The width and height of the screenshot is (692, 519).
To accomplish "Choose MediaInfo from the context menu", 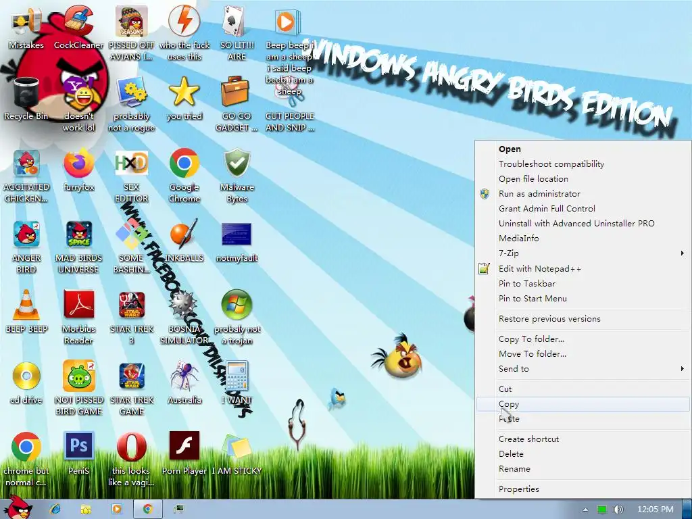I will (582, 239).
